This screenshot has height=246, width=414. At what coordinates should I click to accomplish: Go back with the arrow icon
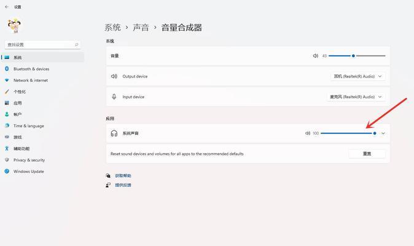(7, 7)
